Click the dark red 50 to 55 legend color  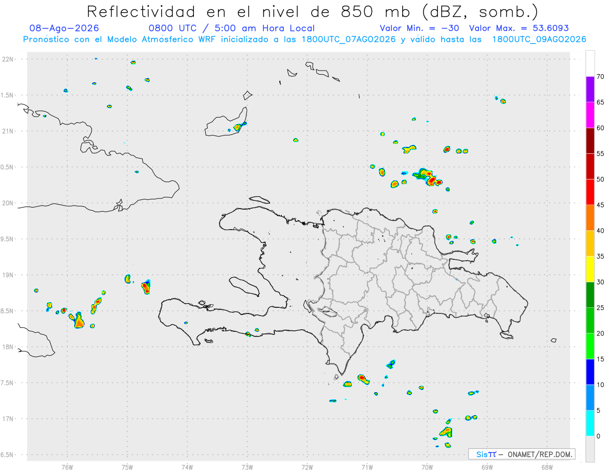coord(590,166)
